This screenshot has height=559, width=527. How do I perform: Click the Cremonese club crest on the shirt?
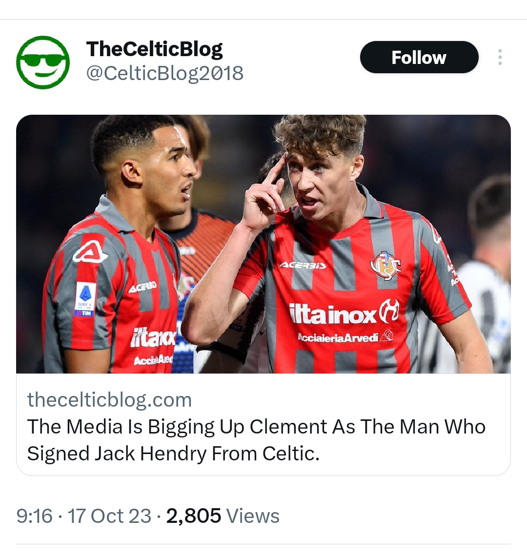(x=385, y=266)
